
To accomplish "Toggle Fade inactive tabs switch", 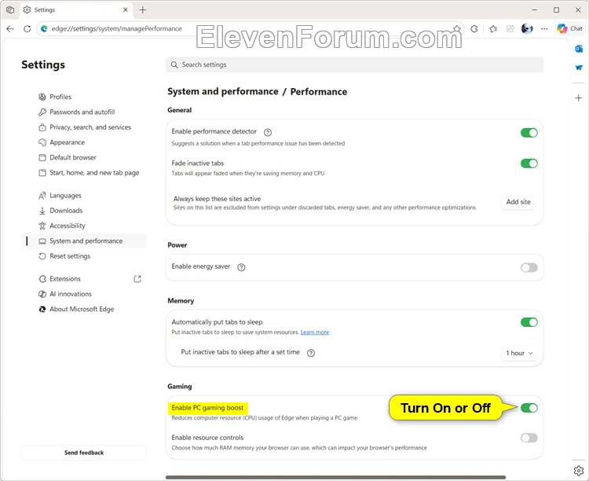I will coord(529,163).
